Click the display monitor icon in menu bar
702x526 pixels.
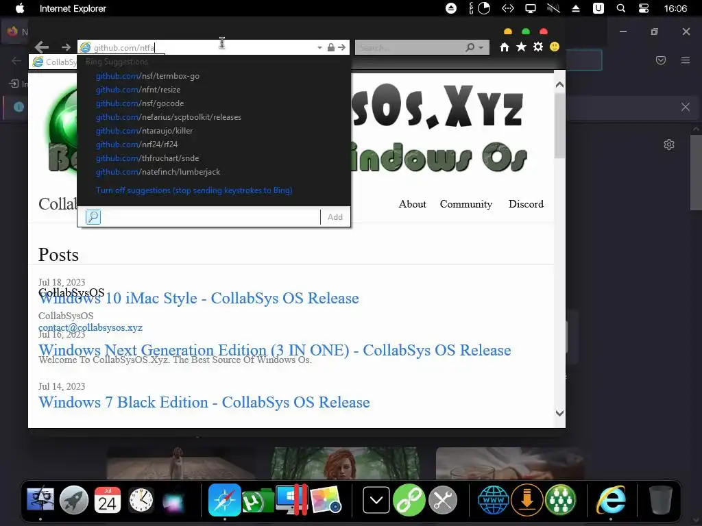(x=531, y=8)
